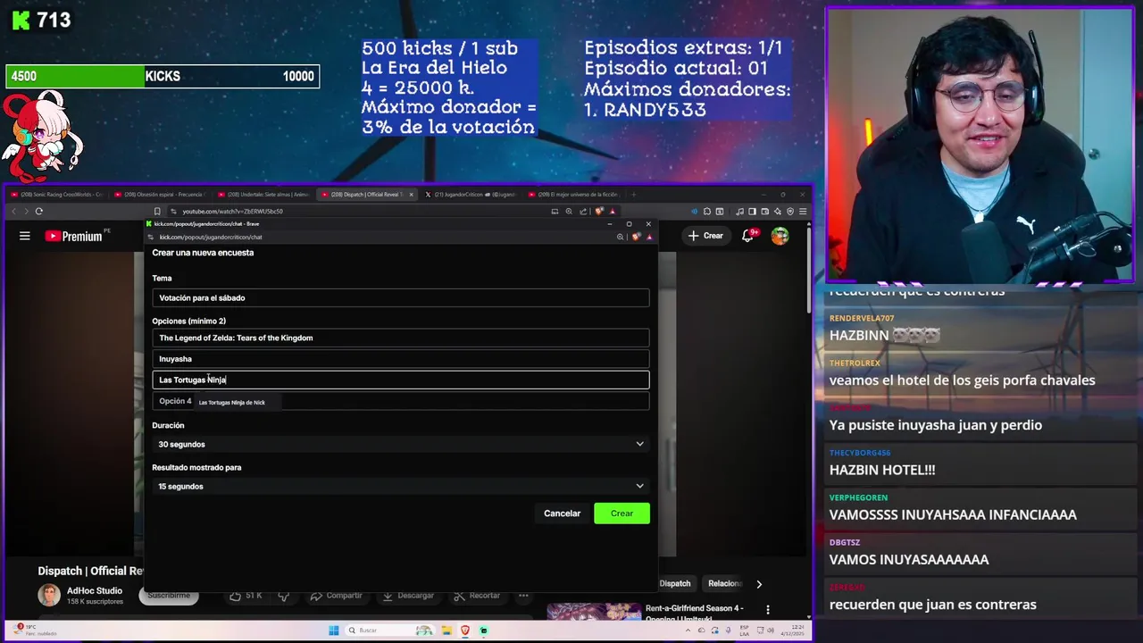Click the Compartir share button
Viewport: 1143px width, 643px height.
point(336,596)
